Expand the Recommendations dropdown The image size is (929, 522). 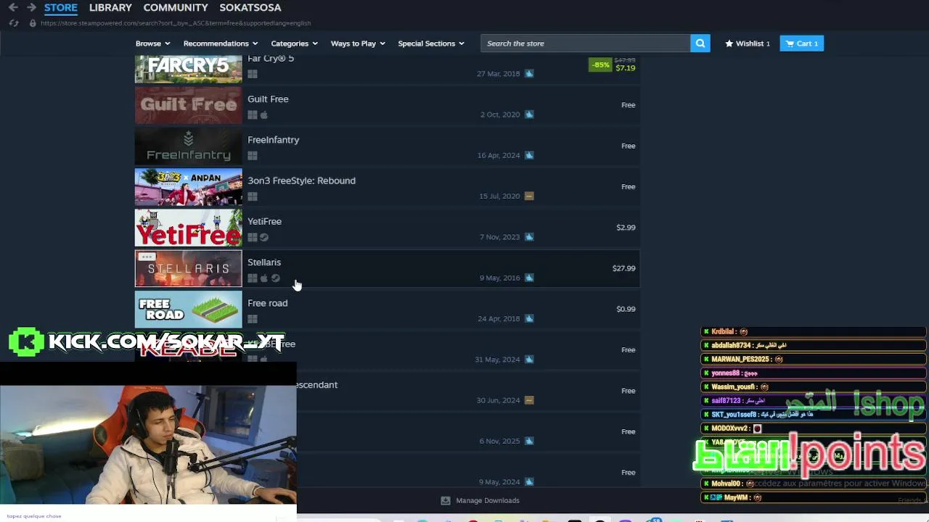tap(221, 43)
